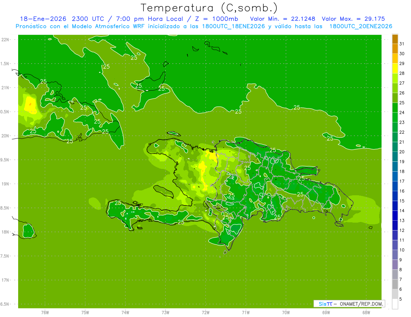Image resolution: width=411 pixels, height=317 pixels.
Task: Click the "73W" longitude axis label
Action: [165, 312]
